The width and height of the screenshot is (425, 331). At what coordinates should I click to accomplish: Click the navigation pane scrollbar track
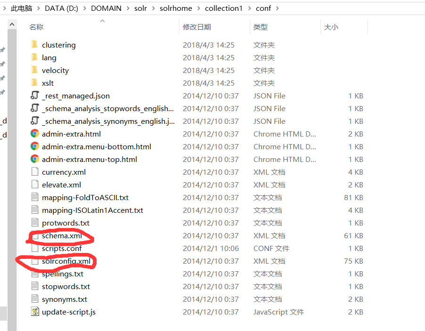12,179
